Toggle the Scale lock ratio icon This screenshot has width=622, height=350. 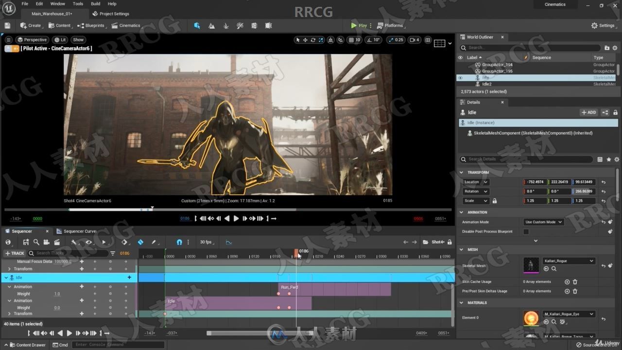click(x=495, y=201)
